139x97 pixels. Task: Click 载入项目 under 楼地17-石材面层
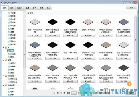[x=70, y=58]
